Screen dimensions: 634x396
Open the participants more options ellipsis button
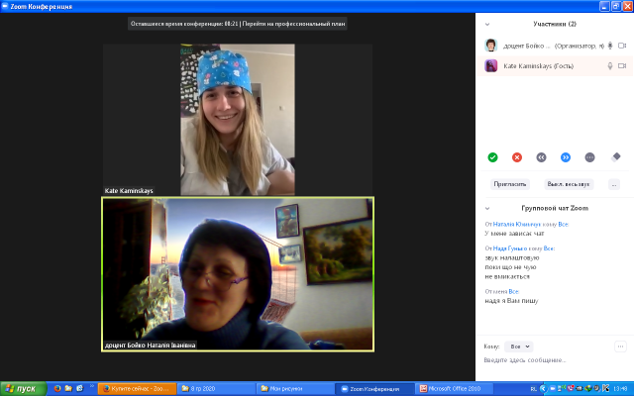[x=614, y=184]
